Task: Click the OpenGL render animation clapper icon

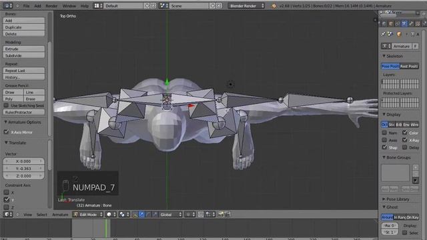Action: click(227, 215)
